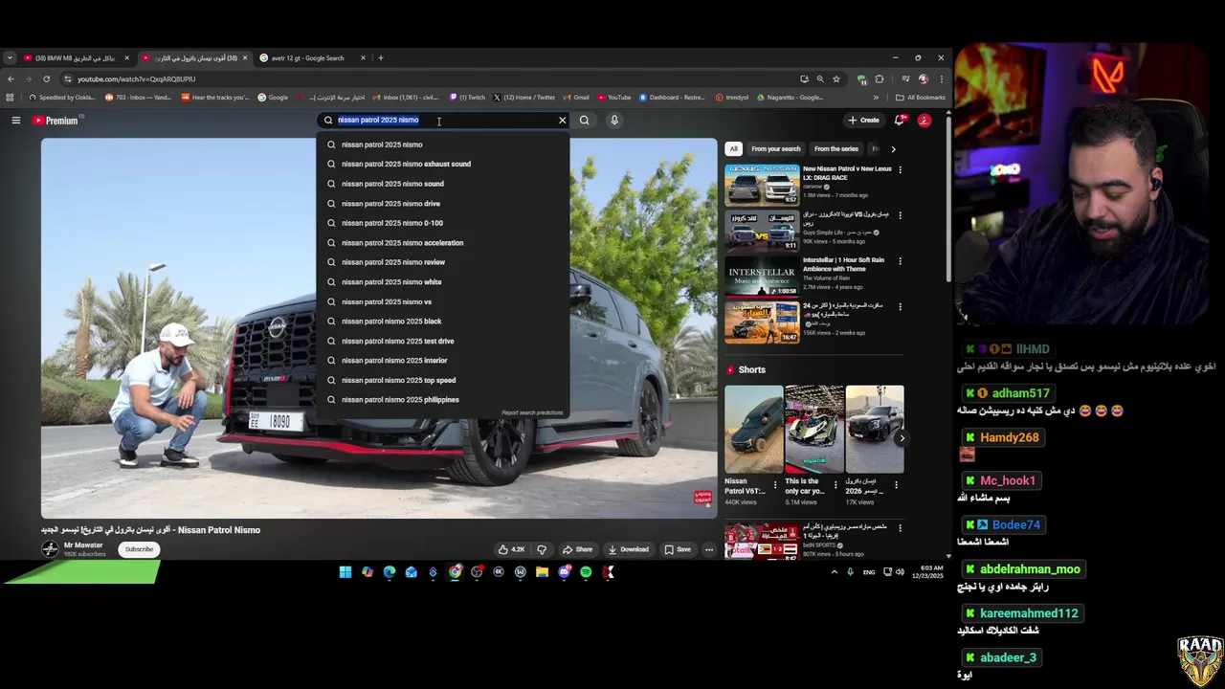Image resolution: width=1225 pixels, height=689 pixels.
Task: Open options for Interstellar soft rain video
Action: click(900, 261)
